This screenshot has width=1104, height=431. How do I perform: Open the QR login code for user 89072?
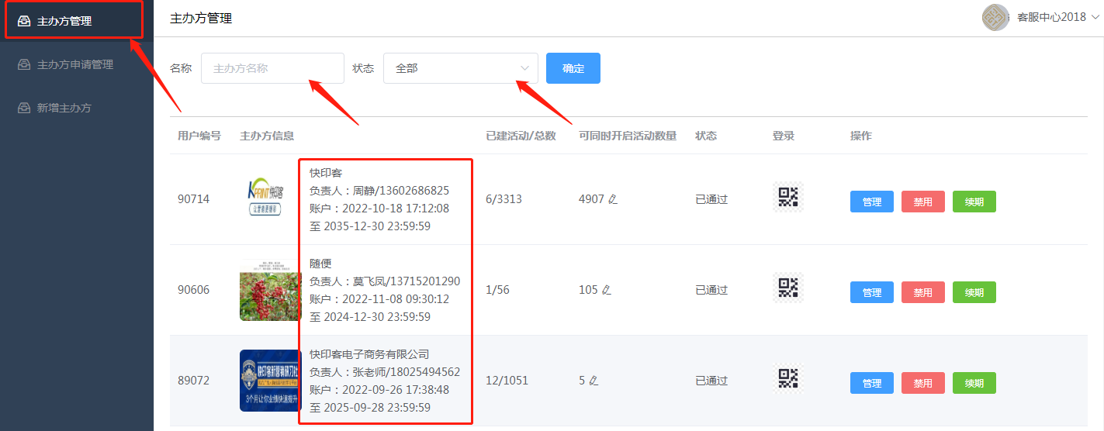click(787, 378)
